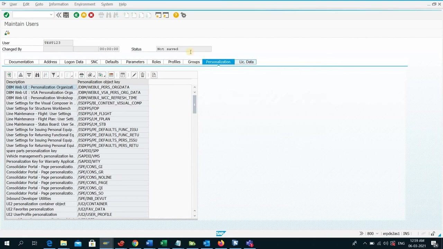Open Excel from the taskbar
This screenshot has height=249, width=443.
163,243
